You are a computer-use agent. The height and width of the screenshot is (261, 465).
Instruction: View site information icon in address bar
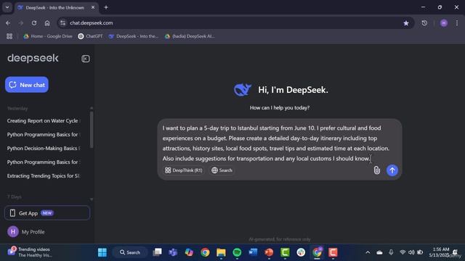pos(62,22)
